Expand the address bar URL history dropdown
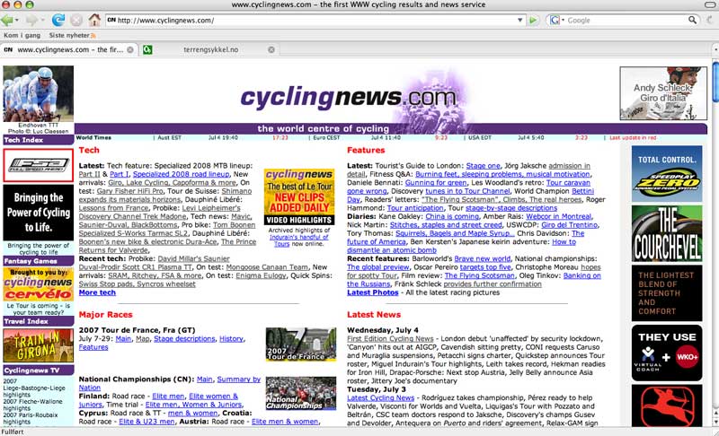This screenshot has height=436, width=719. point(520,20)
